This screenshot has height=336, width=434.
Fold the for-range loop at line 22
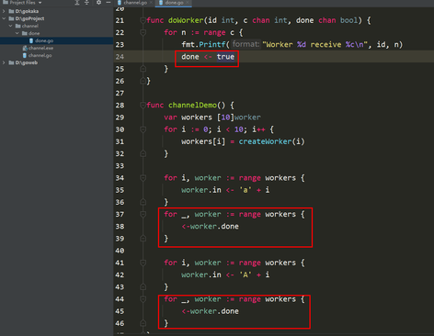click(143, 32)
